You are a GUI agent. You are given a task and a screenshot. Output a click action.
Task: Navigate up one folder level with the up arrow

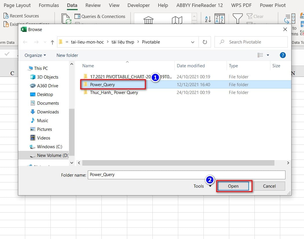52,42
